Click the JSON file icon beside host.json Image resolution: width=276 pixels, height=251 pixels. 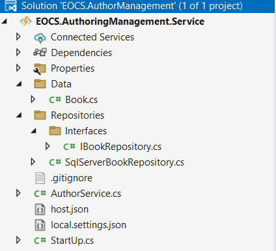(x=40, y=209)
